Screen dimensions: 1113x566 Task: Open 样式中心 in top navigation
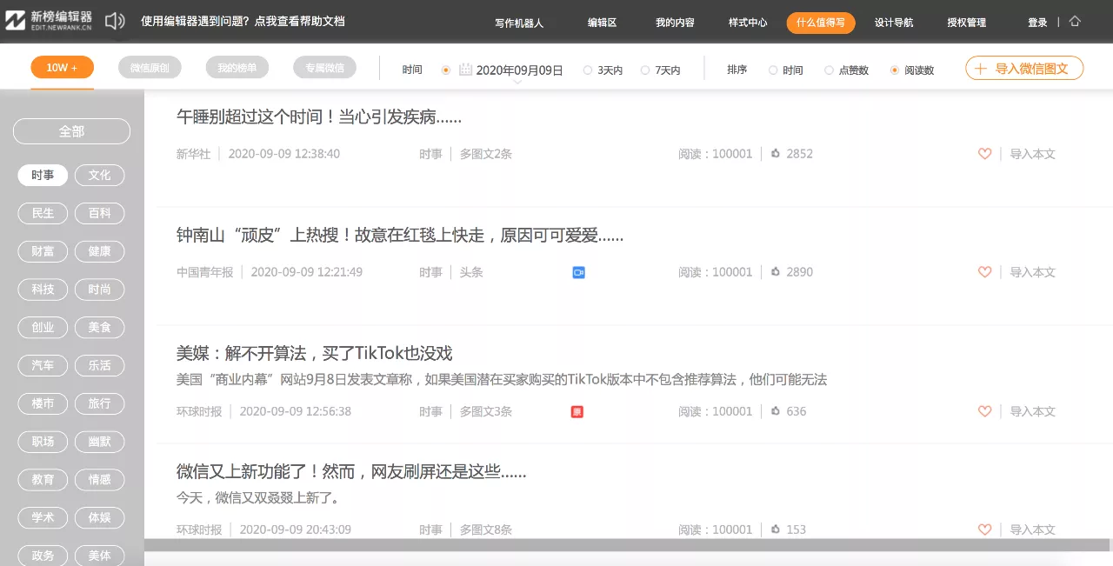[x=748, y=23]
